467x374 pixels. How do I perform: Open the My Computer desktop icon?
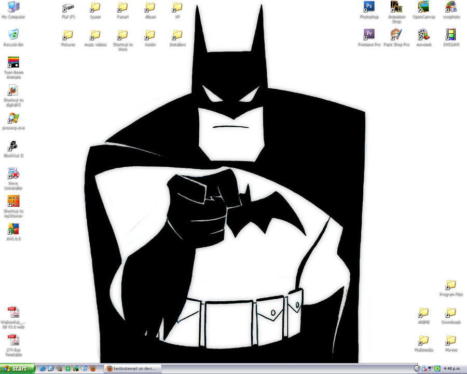pos(13,10)
